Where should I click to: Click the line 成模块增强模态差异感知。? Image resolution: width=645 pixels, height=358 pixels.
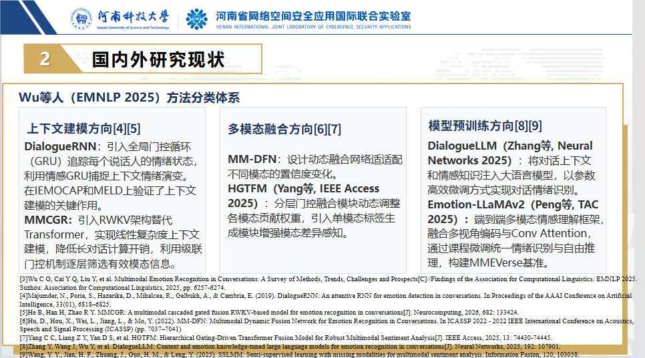(288, 233)
